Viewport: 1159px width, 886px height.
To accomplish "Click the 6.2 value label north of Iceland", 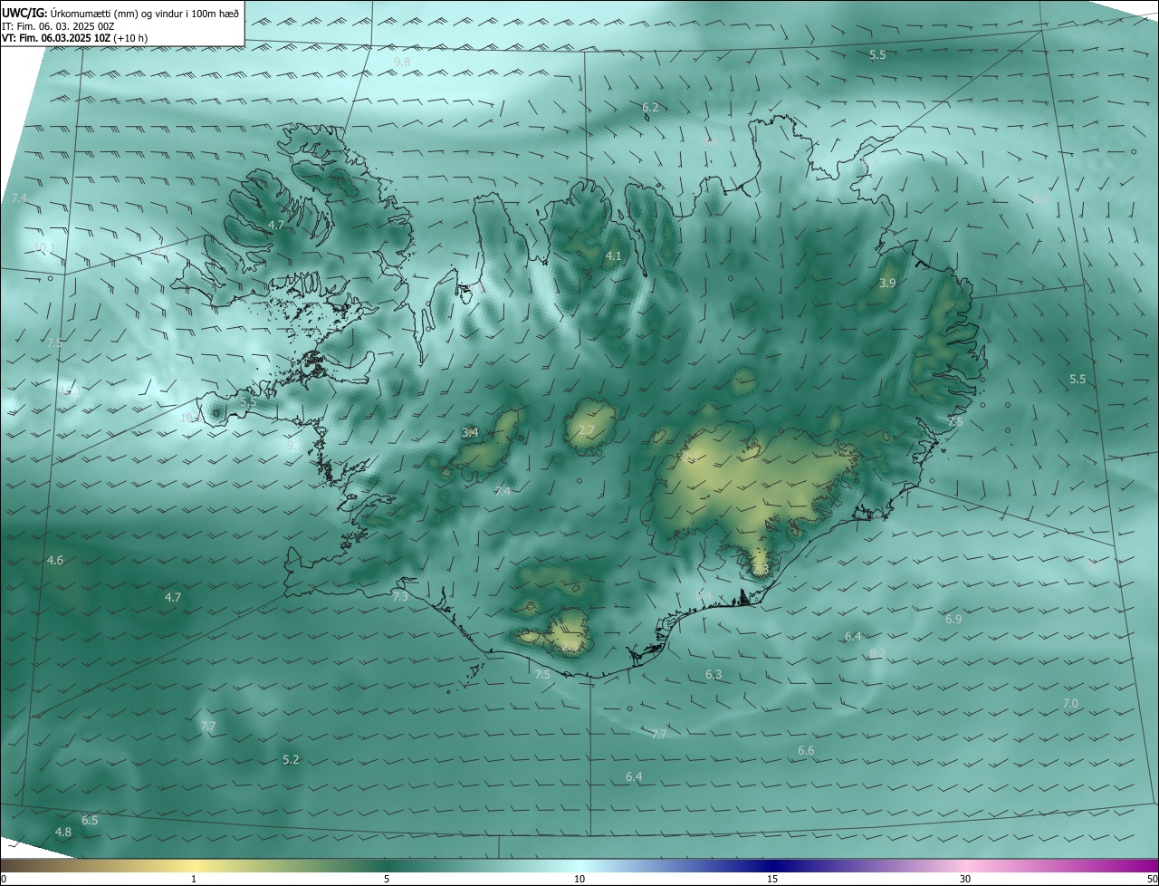I will (650, 108).
